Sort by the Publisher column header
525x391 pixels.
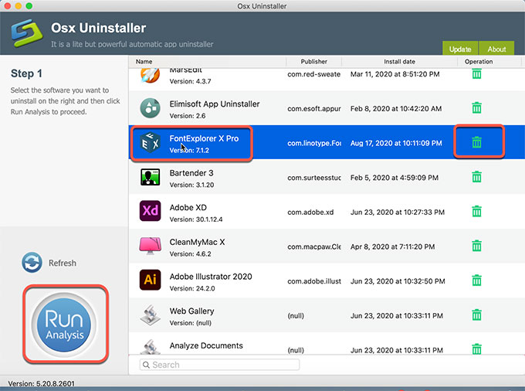point(313,61)
